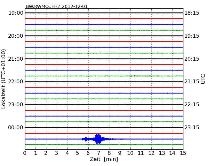Click the 20:15 UTC tick label
The width and height of the screenshot is (208, 166).
coord(192,59)
